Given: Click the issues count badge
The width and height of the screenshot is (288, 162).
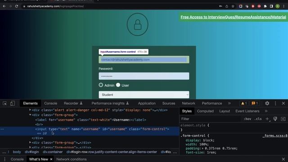Looking at the screenshot, I should coord(255,103).
